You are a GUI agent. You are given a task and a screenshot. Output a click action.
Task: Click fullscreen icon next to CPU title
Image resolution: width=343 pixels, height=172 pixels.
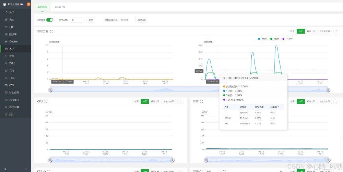(46, 101)
